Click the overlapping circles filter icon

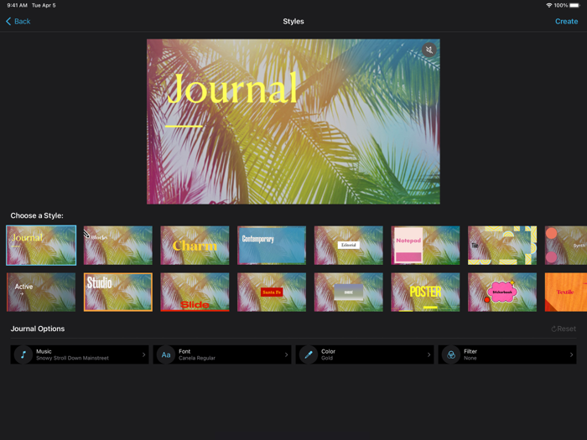(x=451, y=355)
